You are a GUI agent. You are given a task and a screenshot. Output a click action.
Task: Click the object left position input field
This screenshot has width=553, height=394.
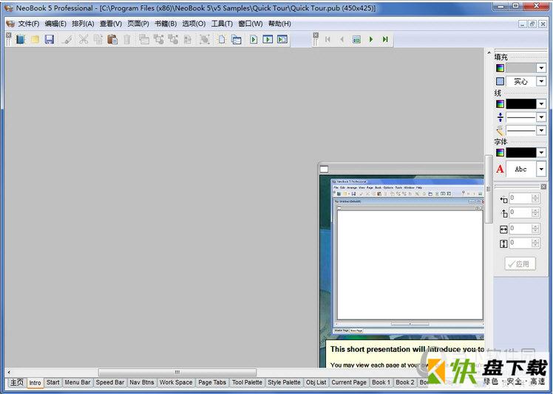(520, 198)
